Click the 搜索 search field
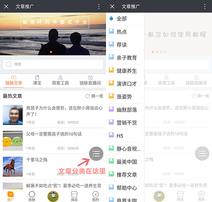 [53, 64]
